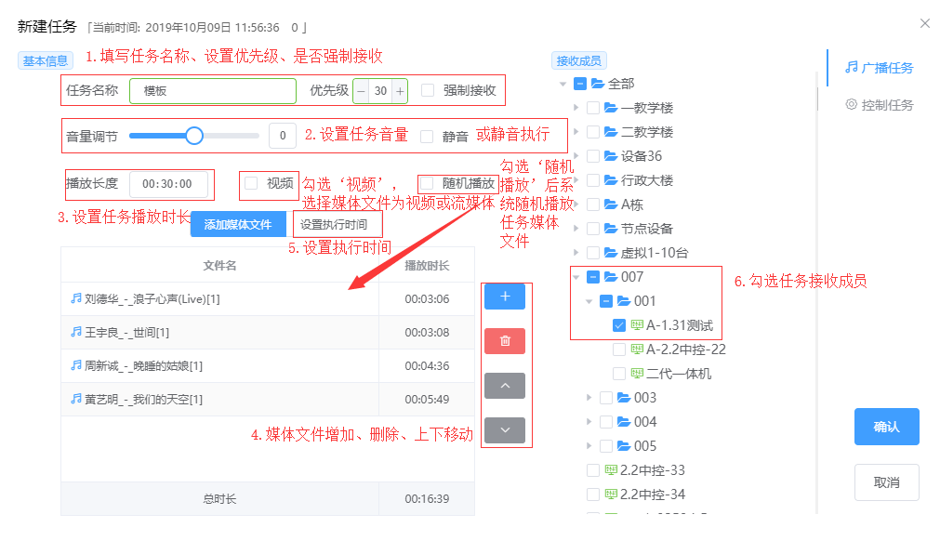940x554 pixels.
Task: Enable the 随机播放 checkbox
Action: (x=427, y=183)
